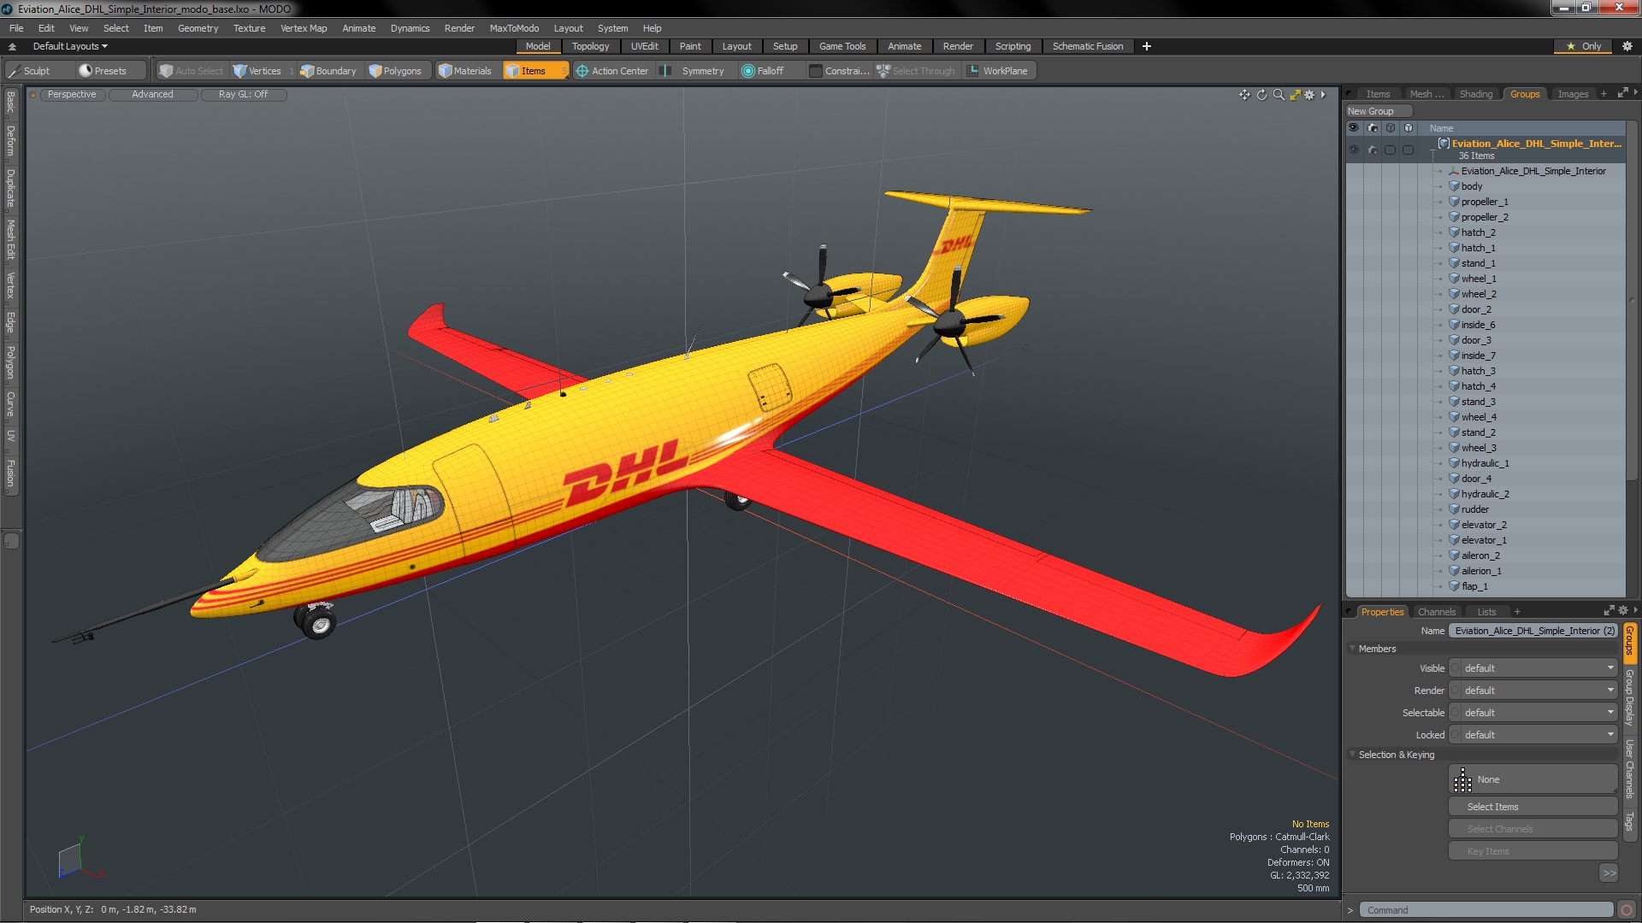This screenshot has width=1642, height=923.
Task: Open the Vertex Map menu
Action: point(304,28)
